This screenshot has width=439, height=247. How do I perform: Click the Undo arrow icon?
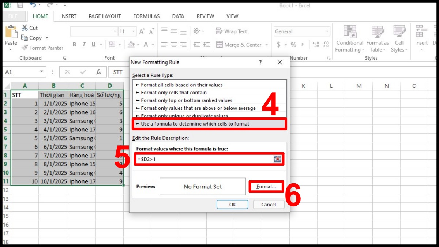point(33,5)
